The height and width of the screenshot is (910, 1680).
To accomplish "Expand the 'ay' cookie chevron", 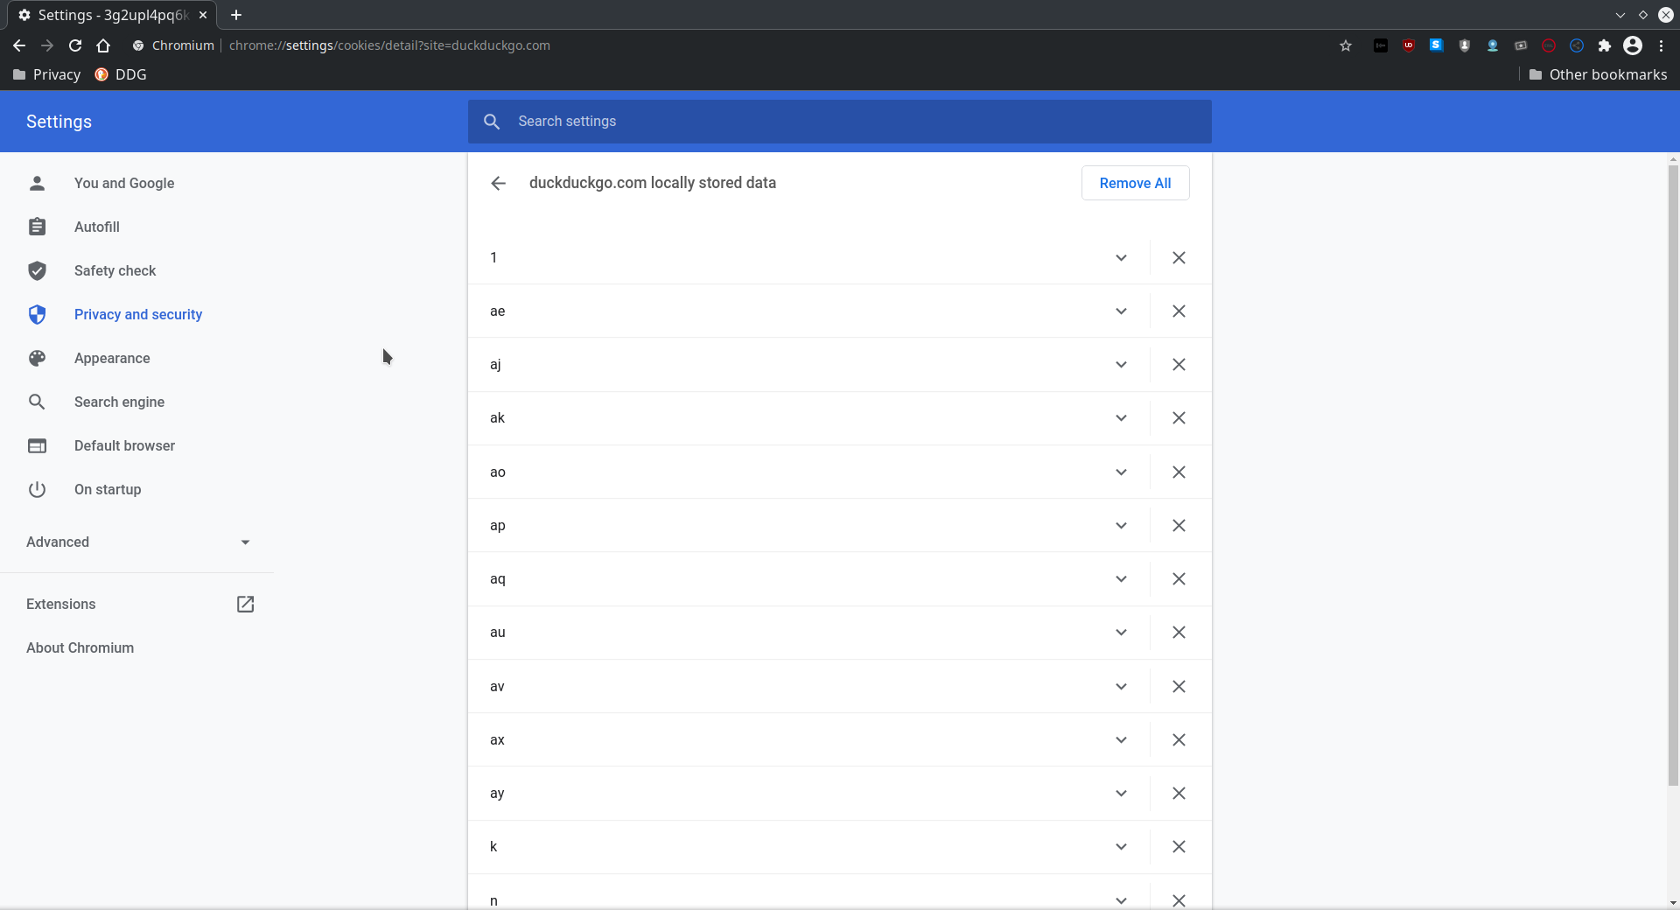I will point(1121,793).
